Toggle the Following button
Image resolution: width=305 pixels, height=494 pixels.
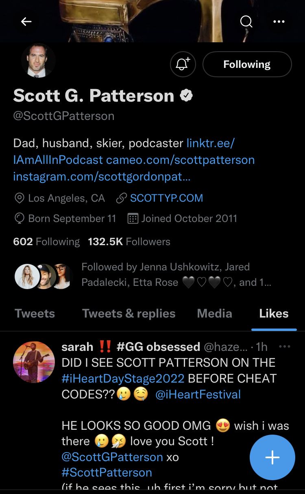pyautogui.click(x=247, y=64)
